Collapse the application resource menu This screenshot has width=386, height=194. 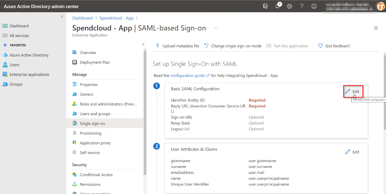143,44
